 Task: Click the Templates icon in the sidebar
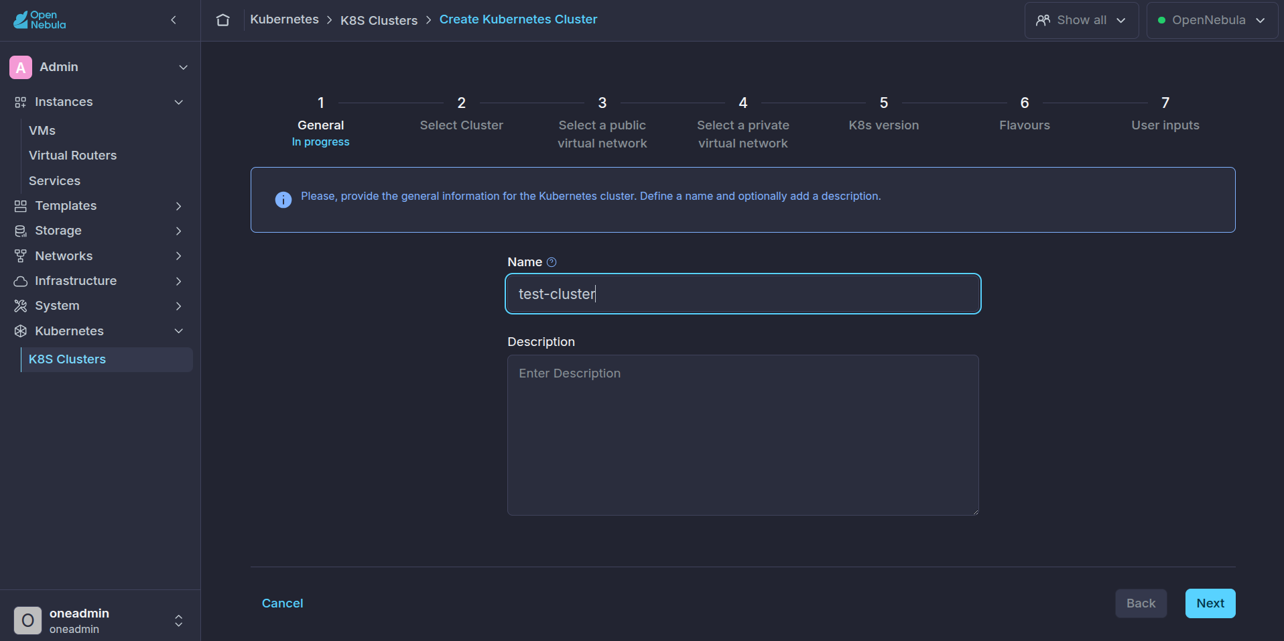coord(21,206)
